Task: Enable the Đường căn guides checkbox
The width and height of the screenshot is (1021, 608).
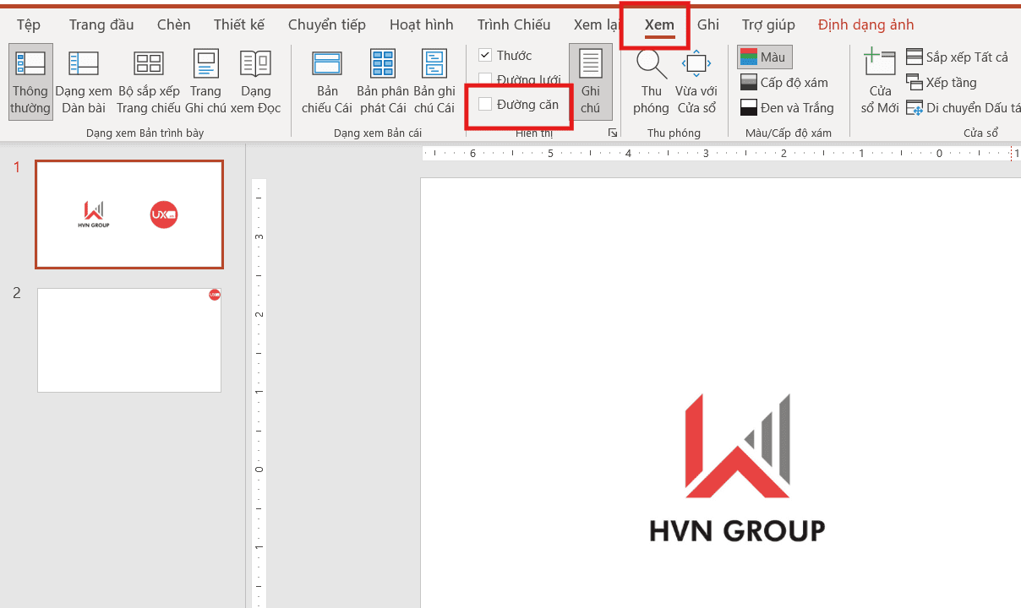Action: click(x=485, y=105)
